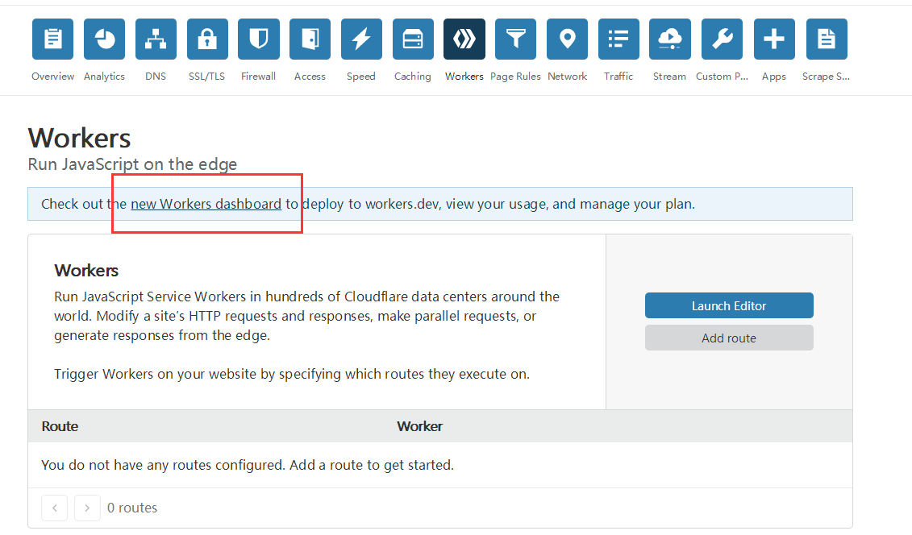The image size is (912, 535).
Task: Open the Custom Pages wrench icon
Action: tap(722, 39)
